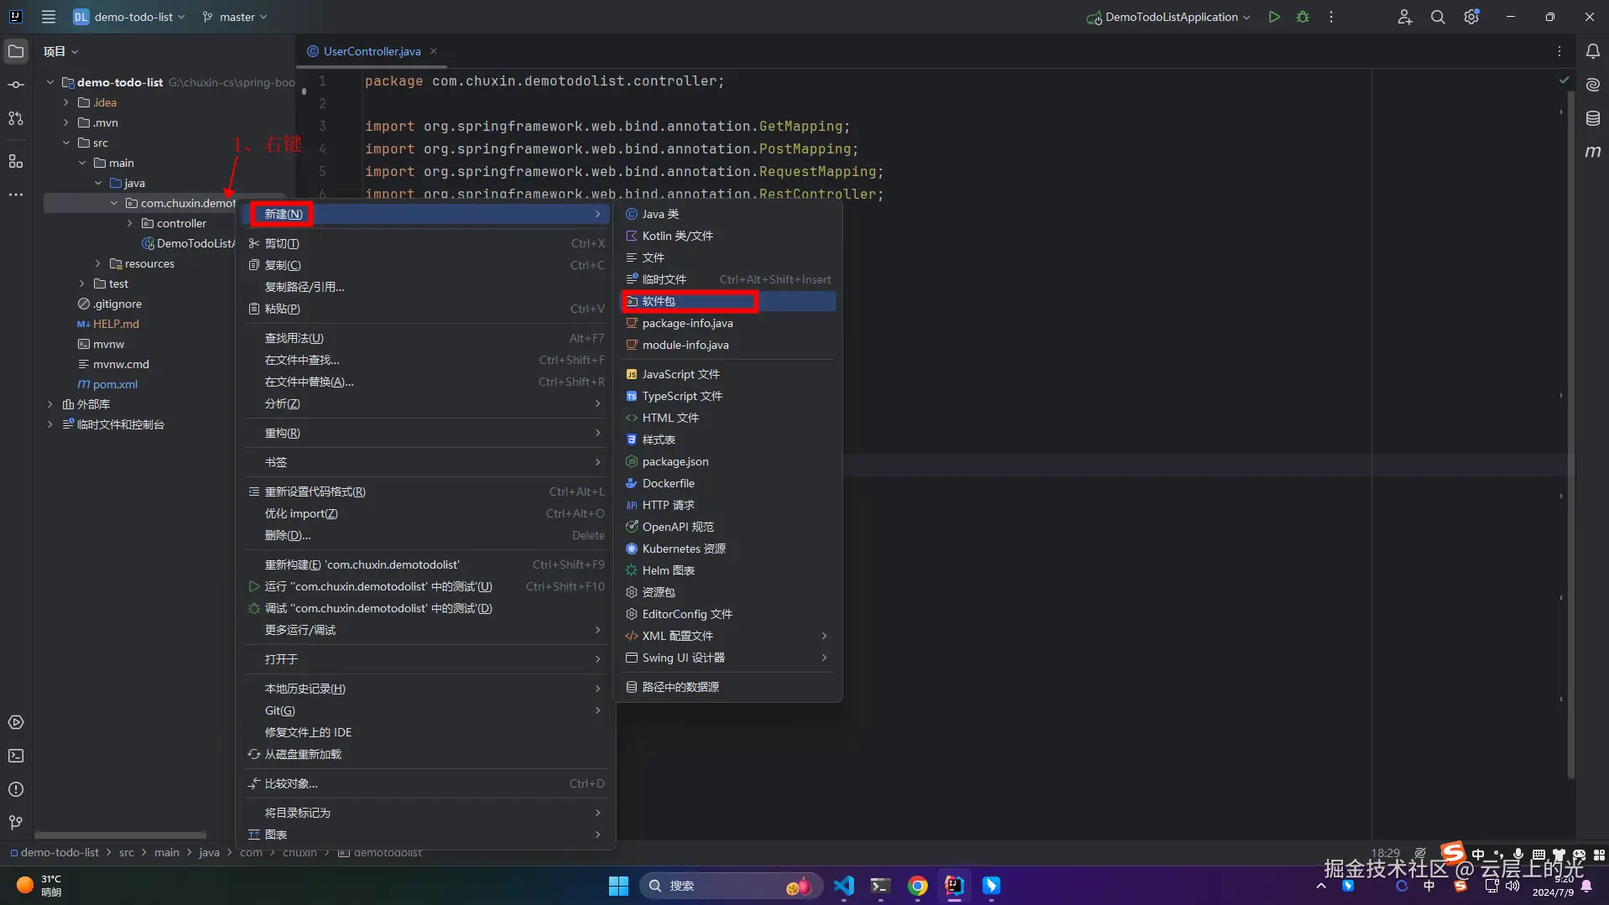
Task: Launch Visual Studio Code from taskbar
Action: pyautogui.click(x=844, y=886)
